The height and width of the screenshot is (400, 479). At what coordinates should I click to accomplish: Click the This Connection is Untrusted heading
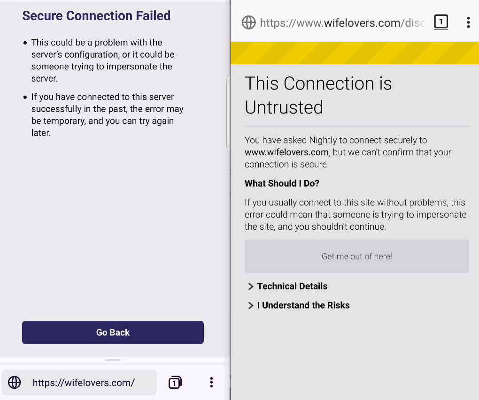pos(318,95)
